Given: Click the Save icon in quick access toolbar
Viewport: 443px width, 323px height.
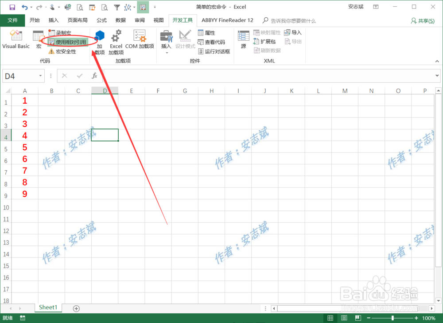Looking at the screenshot, I should (x=12, y=8).
